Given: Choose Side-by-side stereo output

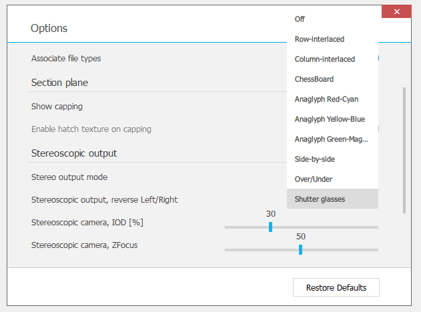Looking at the screenshot, I should point(315,159).
